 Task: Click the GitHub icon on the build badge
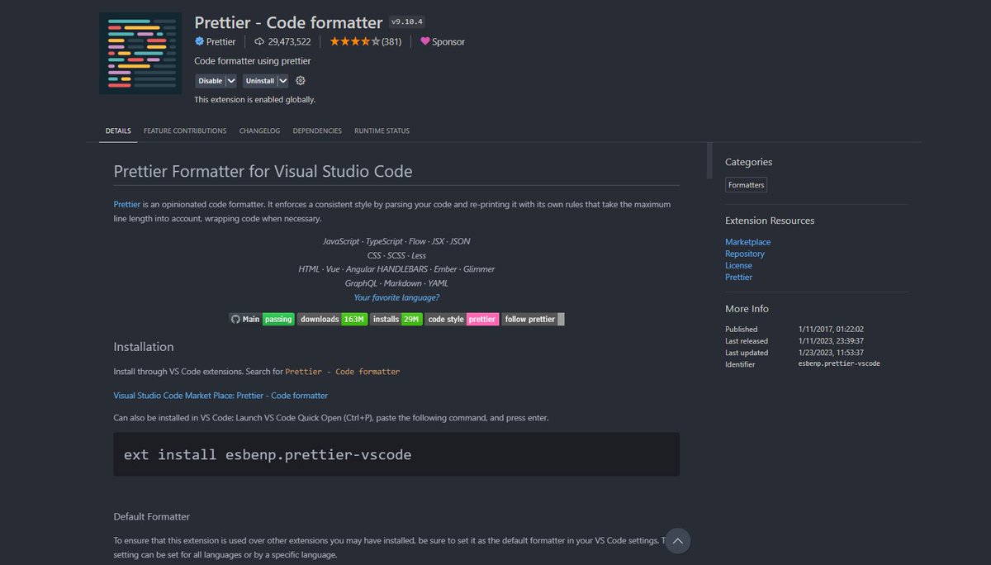click(235, 318)
